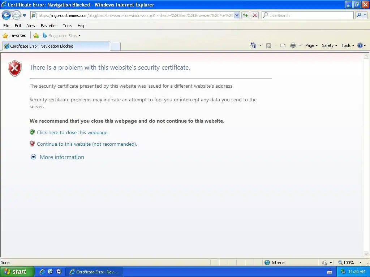Open the Help menu
Image resolution: width=370 pixels, height=277 pixels.
(82, 26)
